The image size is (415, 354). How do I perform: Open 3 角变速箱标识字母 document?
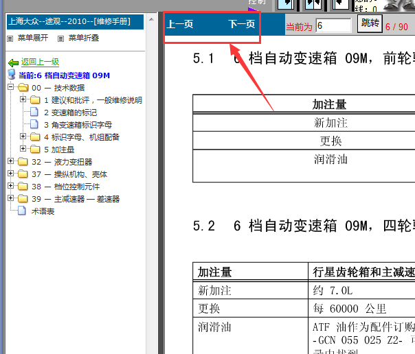pos(78,125)
